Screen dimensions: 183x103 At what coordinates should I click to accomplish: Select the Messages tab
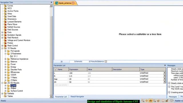point(173,97)
